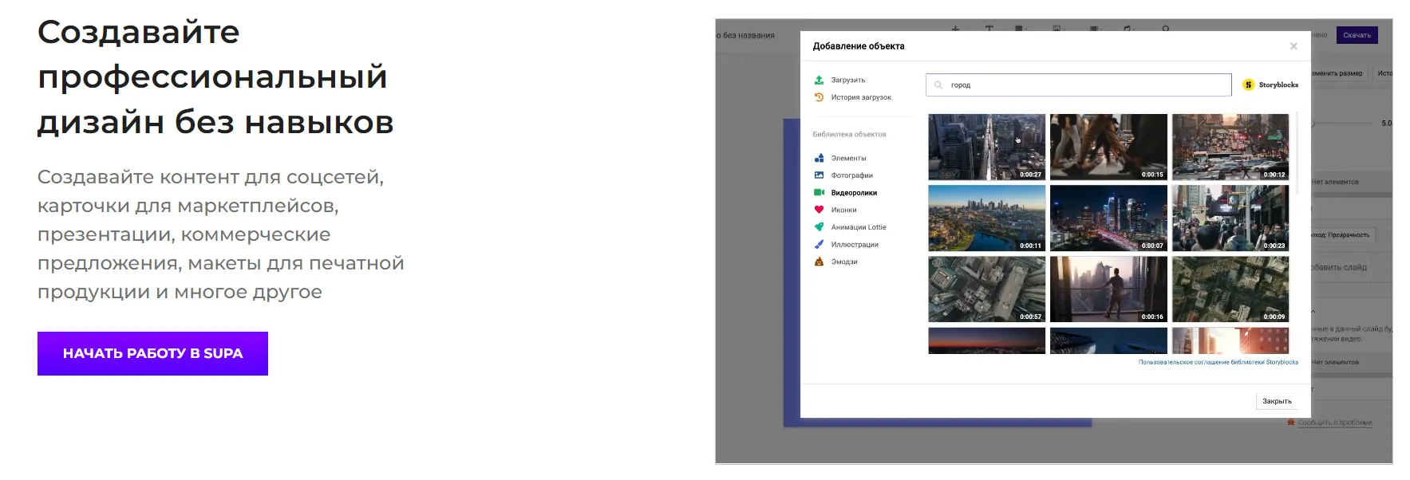
Task: Pick the 0:00:16 man on balcony video
Action: click(1108, 289)
